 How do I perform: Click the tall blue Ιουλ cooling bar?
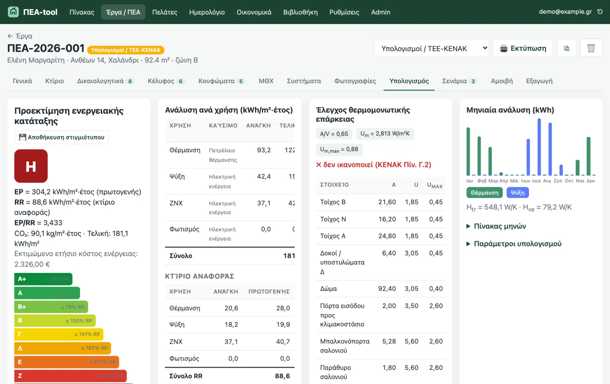coord(539,147)
